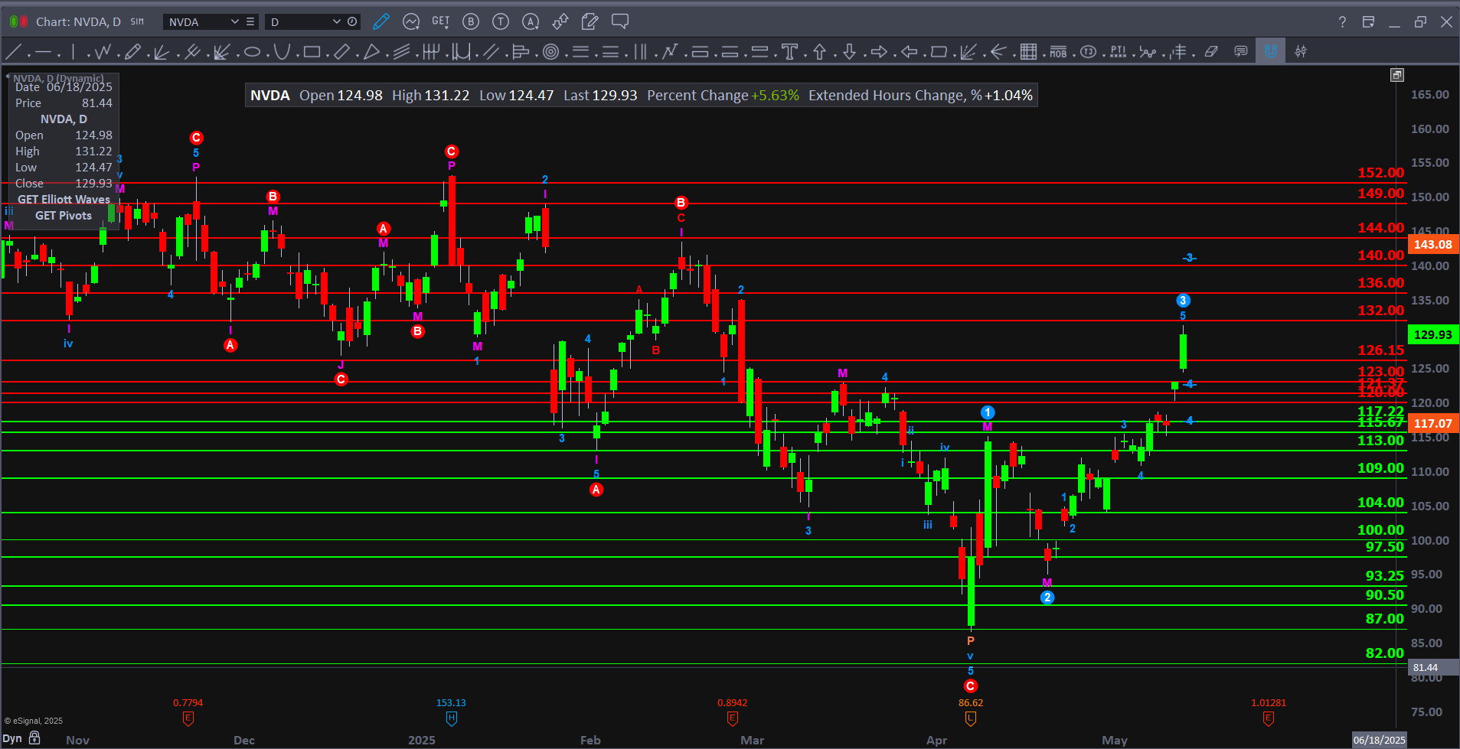The image size is (1460, 749).
Task: Open the GET studies menu
Action: (x=440, y=21)
